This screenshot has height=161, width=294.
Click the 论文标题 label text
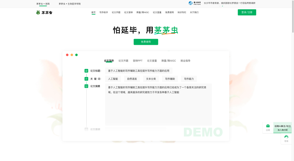(x=96, y=71)
